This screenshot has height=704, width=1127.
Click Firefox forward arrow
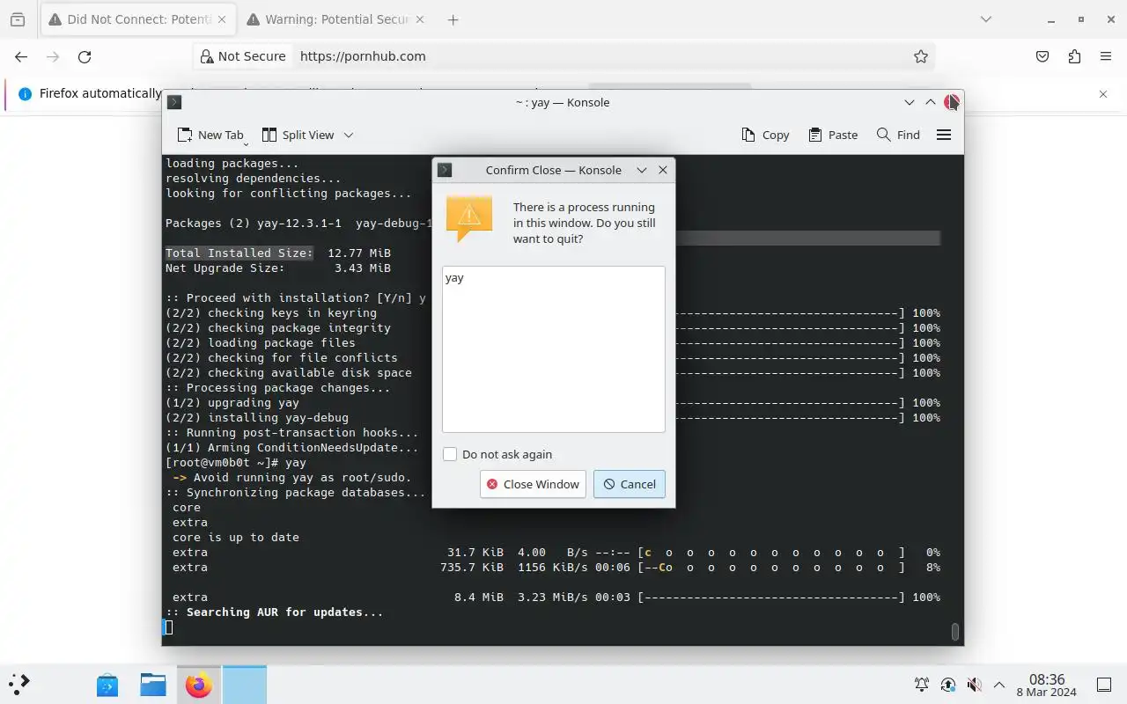(x=53, y=56)
